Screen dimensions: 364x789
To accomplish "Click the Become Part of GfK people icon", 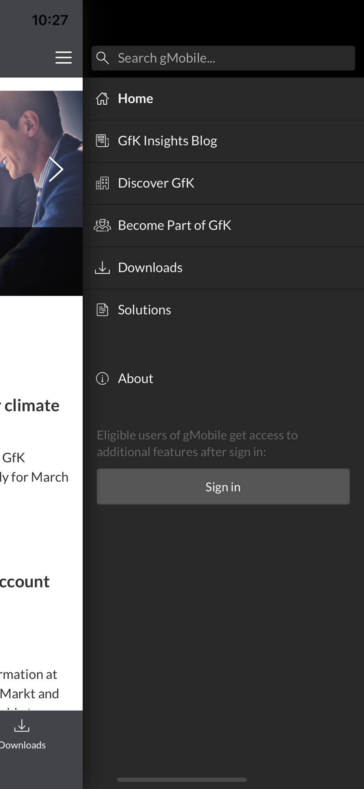I will click(102, 225).
